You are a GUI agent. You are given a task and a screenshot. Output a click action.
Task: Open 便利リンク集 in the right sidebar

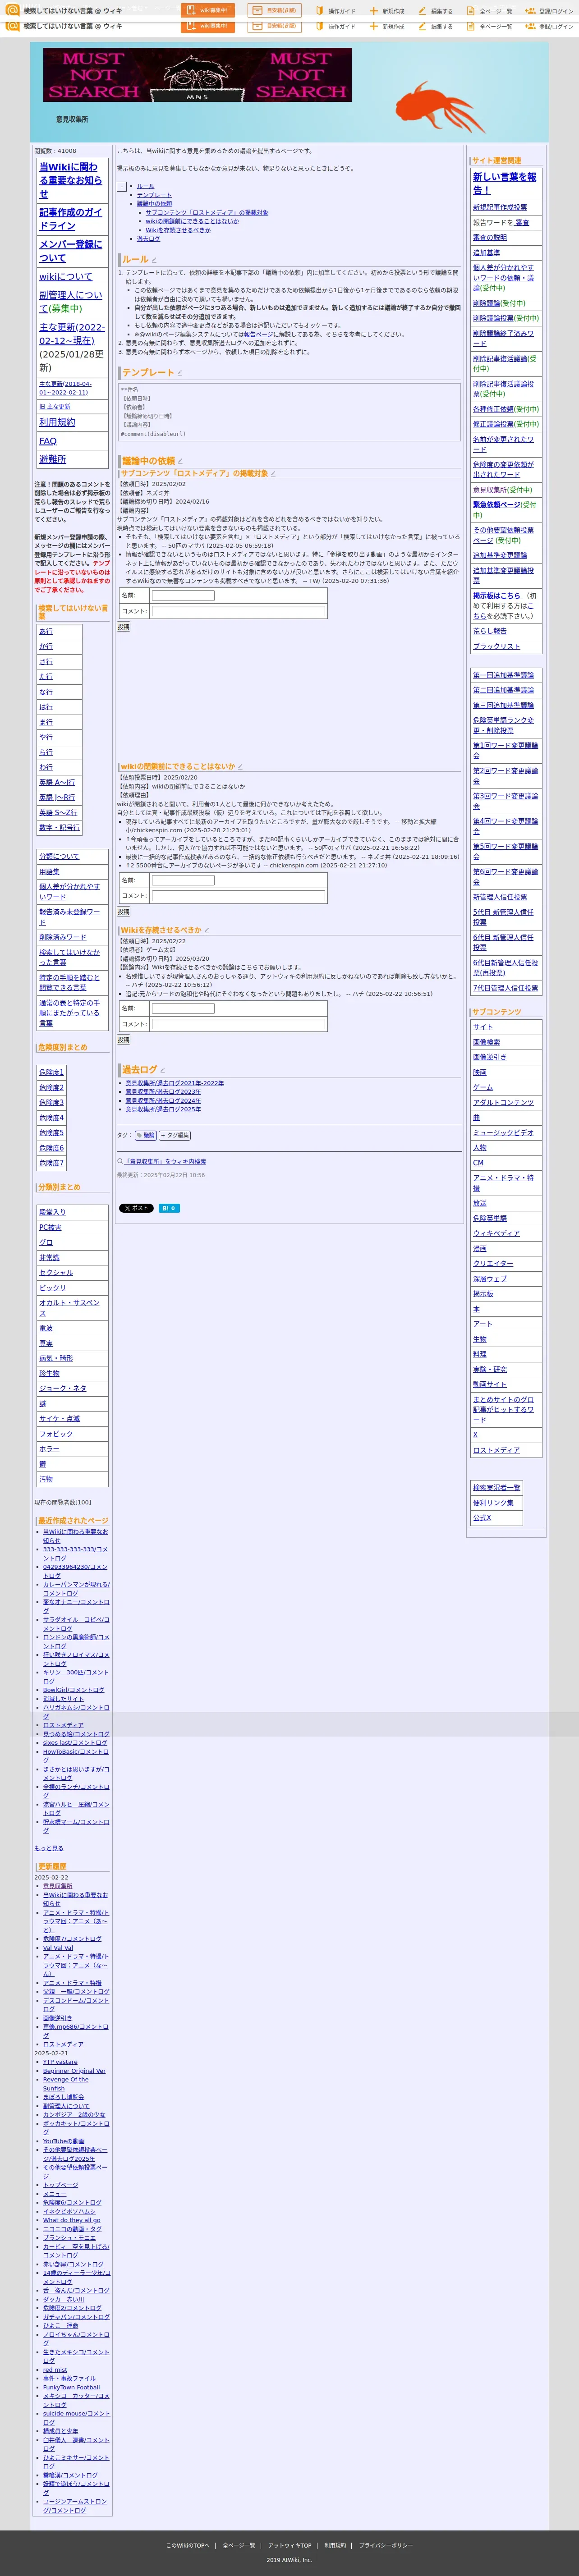(493, 1503)
